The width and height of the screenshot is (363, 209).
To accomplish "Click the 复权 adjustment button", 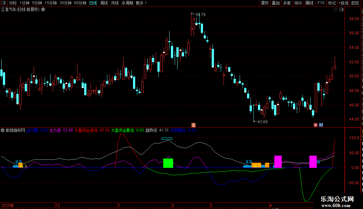I will 265,3.
